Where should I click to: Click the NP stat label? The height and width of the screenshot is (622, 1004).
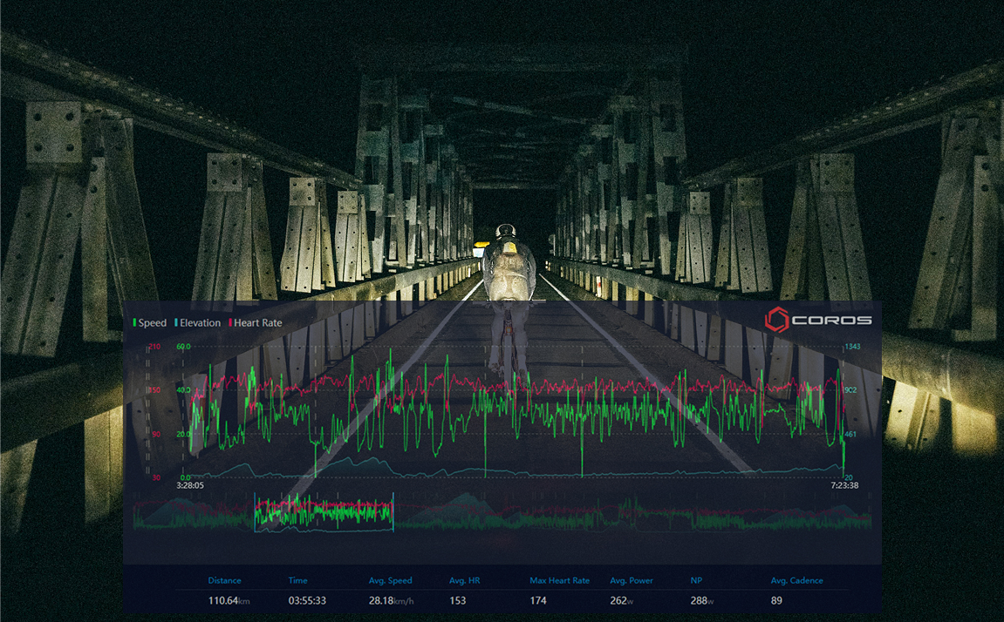pos(696,580)
